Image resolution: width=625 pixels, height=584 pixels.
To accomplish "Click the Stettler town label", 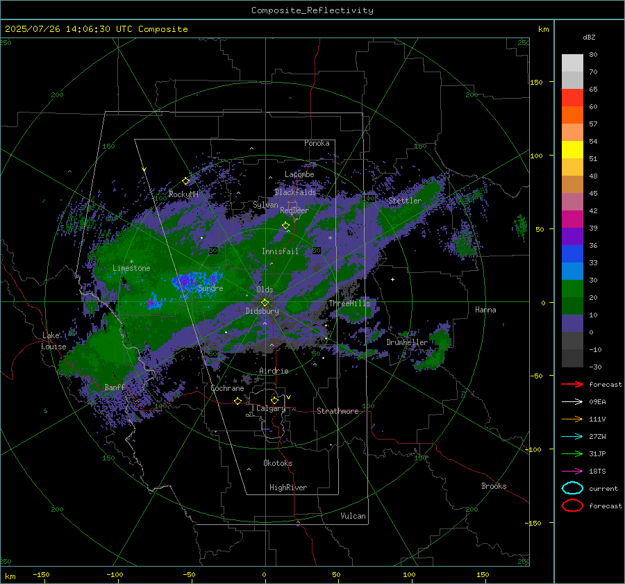I will [405, 201].
